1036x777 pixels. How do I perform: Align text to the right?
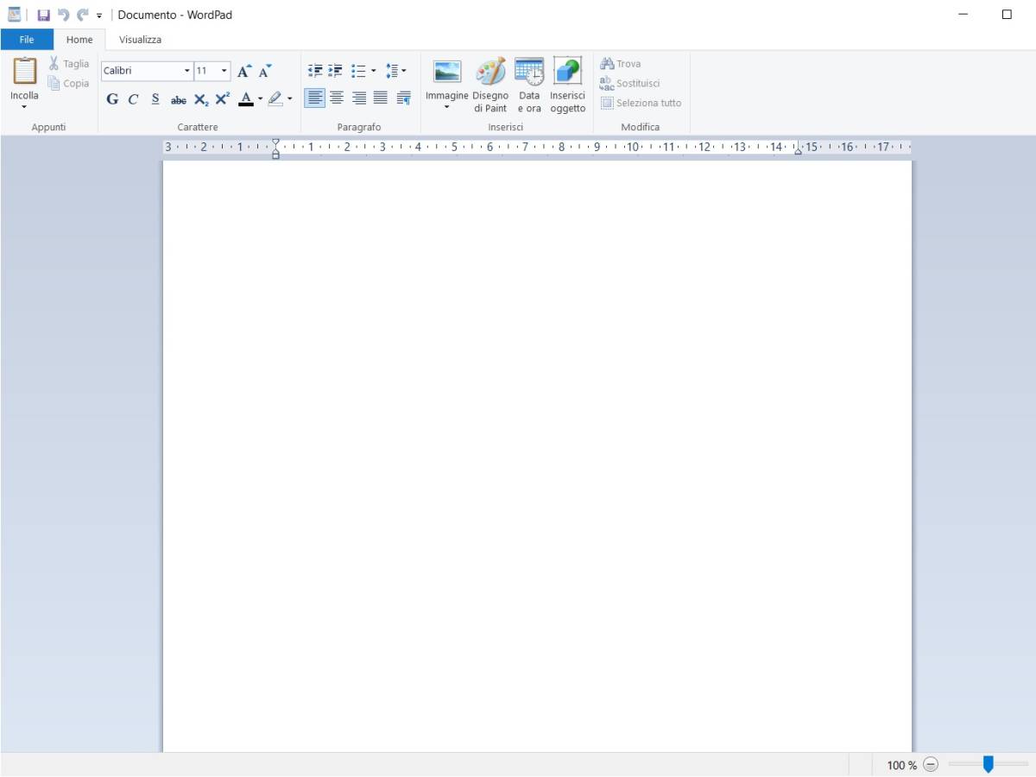(x=358, y=98)
